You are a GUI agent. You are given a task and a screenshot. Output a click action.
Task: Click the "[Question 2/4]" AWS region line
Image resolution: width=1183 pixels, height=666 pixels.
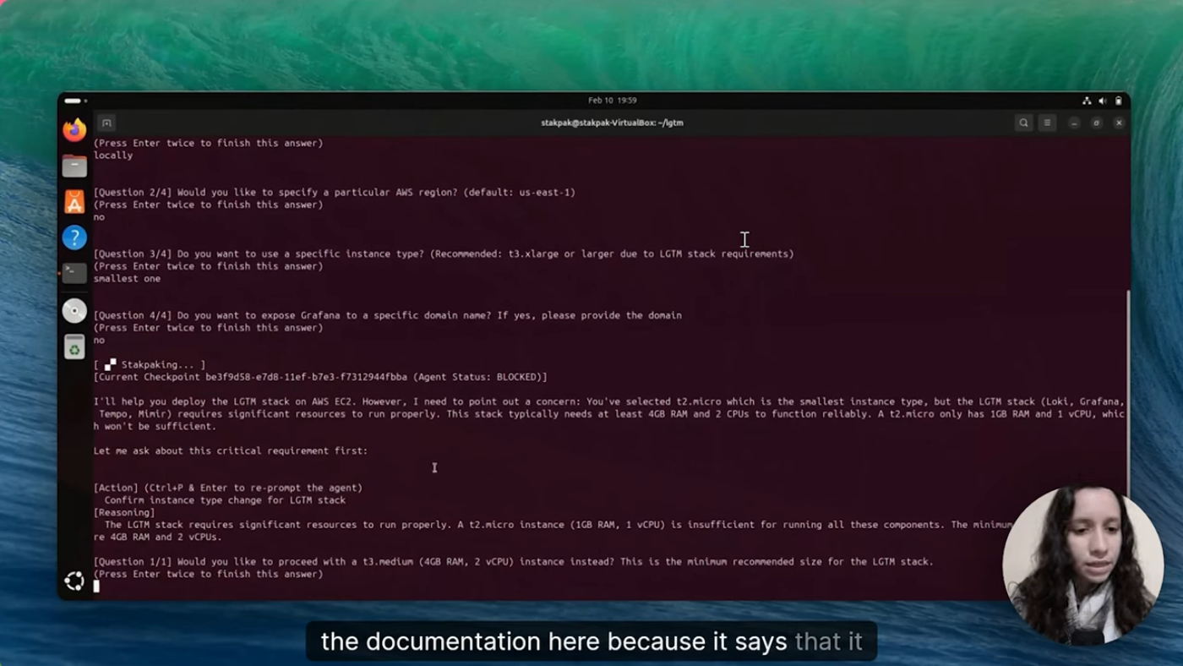334,192
